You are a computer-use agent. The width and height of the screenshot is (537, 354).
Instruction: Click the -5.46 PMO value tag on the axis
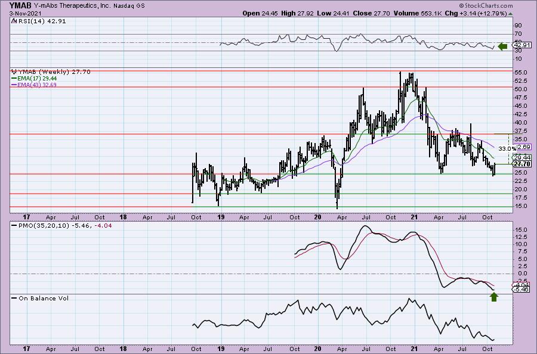(521, 290)
